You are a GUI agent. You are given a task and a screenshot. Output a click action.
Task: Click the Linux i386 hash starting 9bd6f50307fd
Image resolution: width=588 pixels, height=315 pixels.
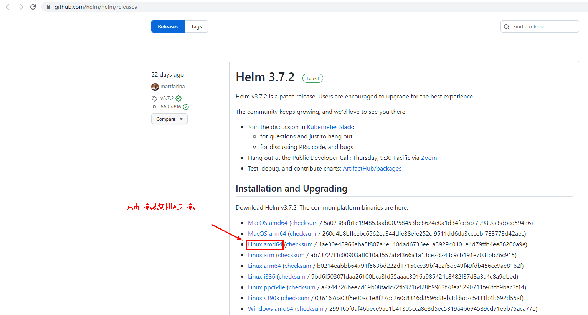(414, 277)
